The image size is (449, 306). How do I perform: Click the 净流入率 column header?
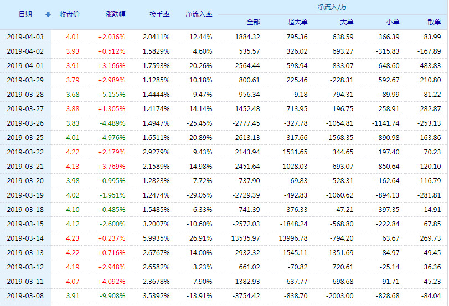click(x=199, y=14)
